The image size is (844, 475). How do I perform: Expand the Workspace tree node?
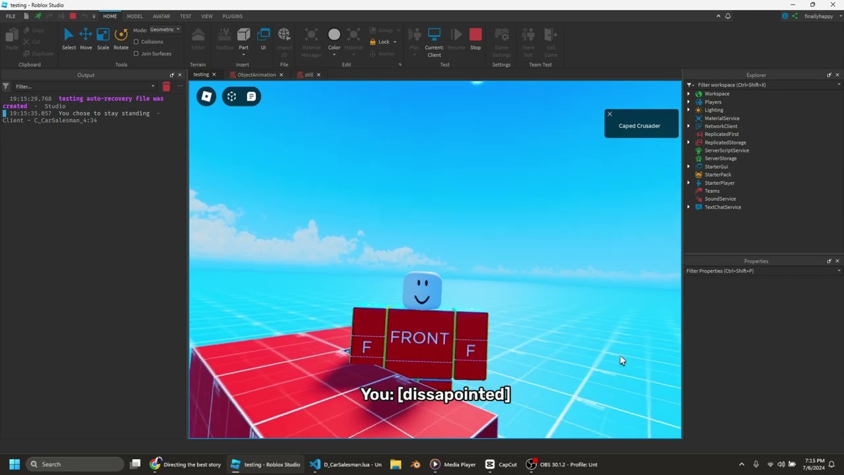(688, 94)
